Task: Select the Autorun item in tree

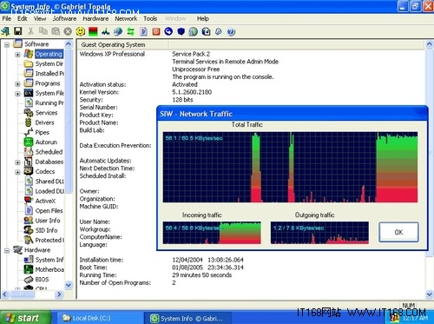Action: [x=46, y=142]
